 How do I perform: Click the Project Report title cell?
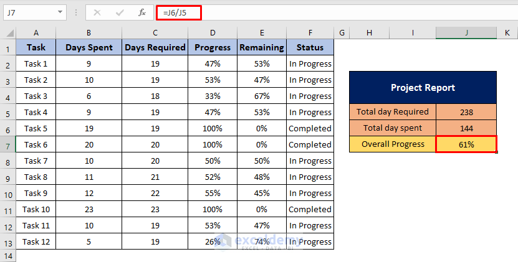pos(423,88)
